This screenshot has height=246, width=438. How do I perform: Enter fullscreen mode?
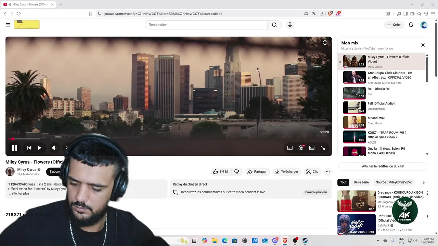(323, 148)
